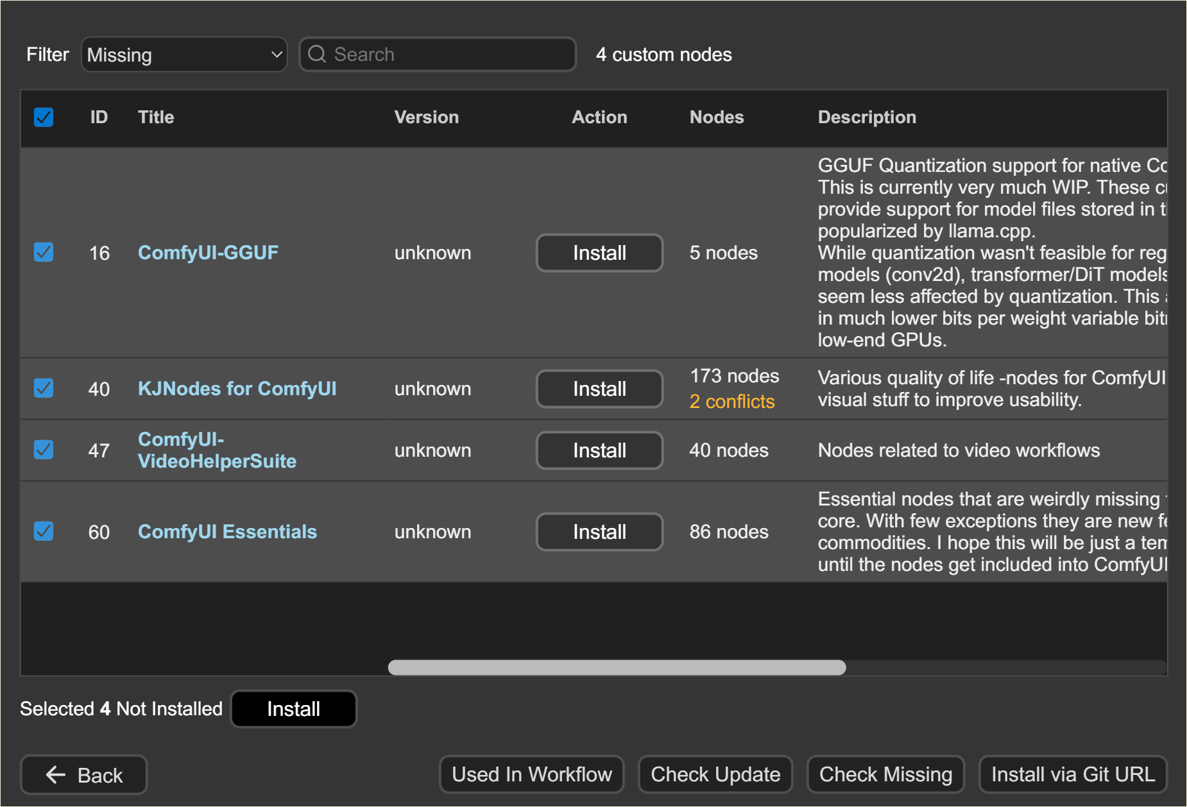Open the ComfyUI-GGUF title link
Viewport: 1187px width, 807px height.
(x=208, y=253)
